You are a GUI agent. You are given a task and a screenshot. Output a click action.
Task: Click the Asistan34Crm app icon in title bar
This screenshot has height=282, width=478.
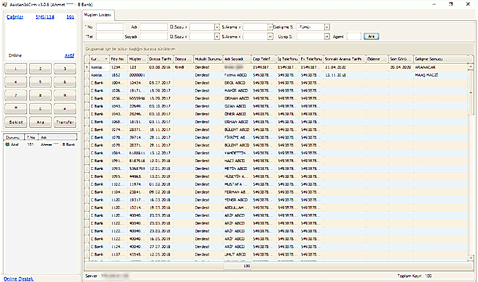click(x=5, y=4)
